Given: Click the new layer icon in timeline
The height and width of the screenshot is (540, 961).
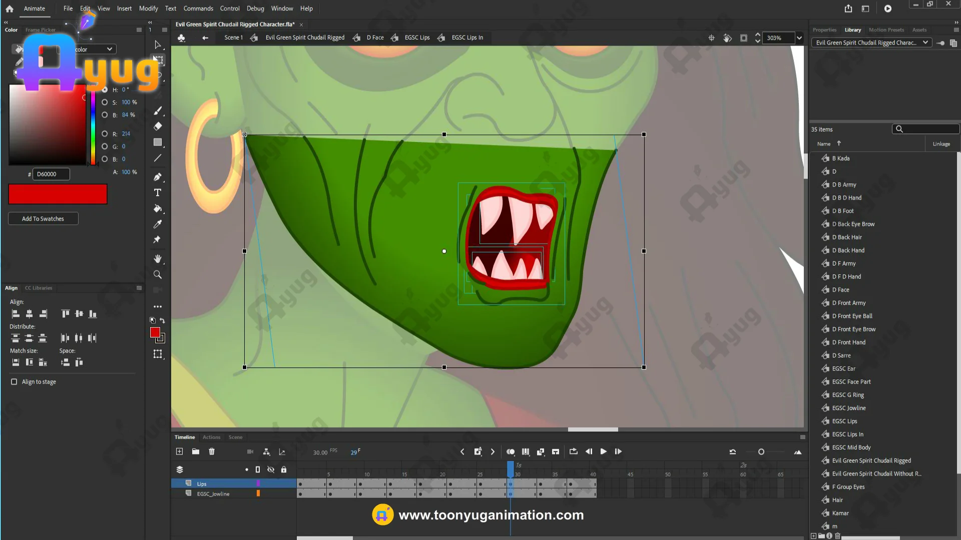Looking at the screenshot, I should [180, 451].
